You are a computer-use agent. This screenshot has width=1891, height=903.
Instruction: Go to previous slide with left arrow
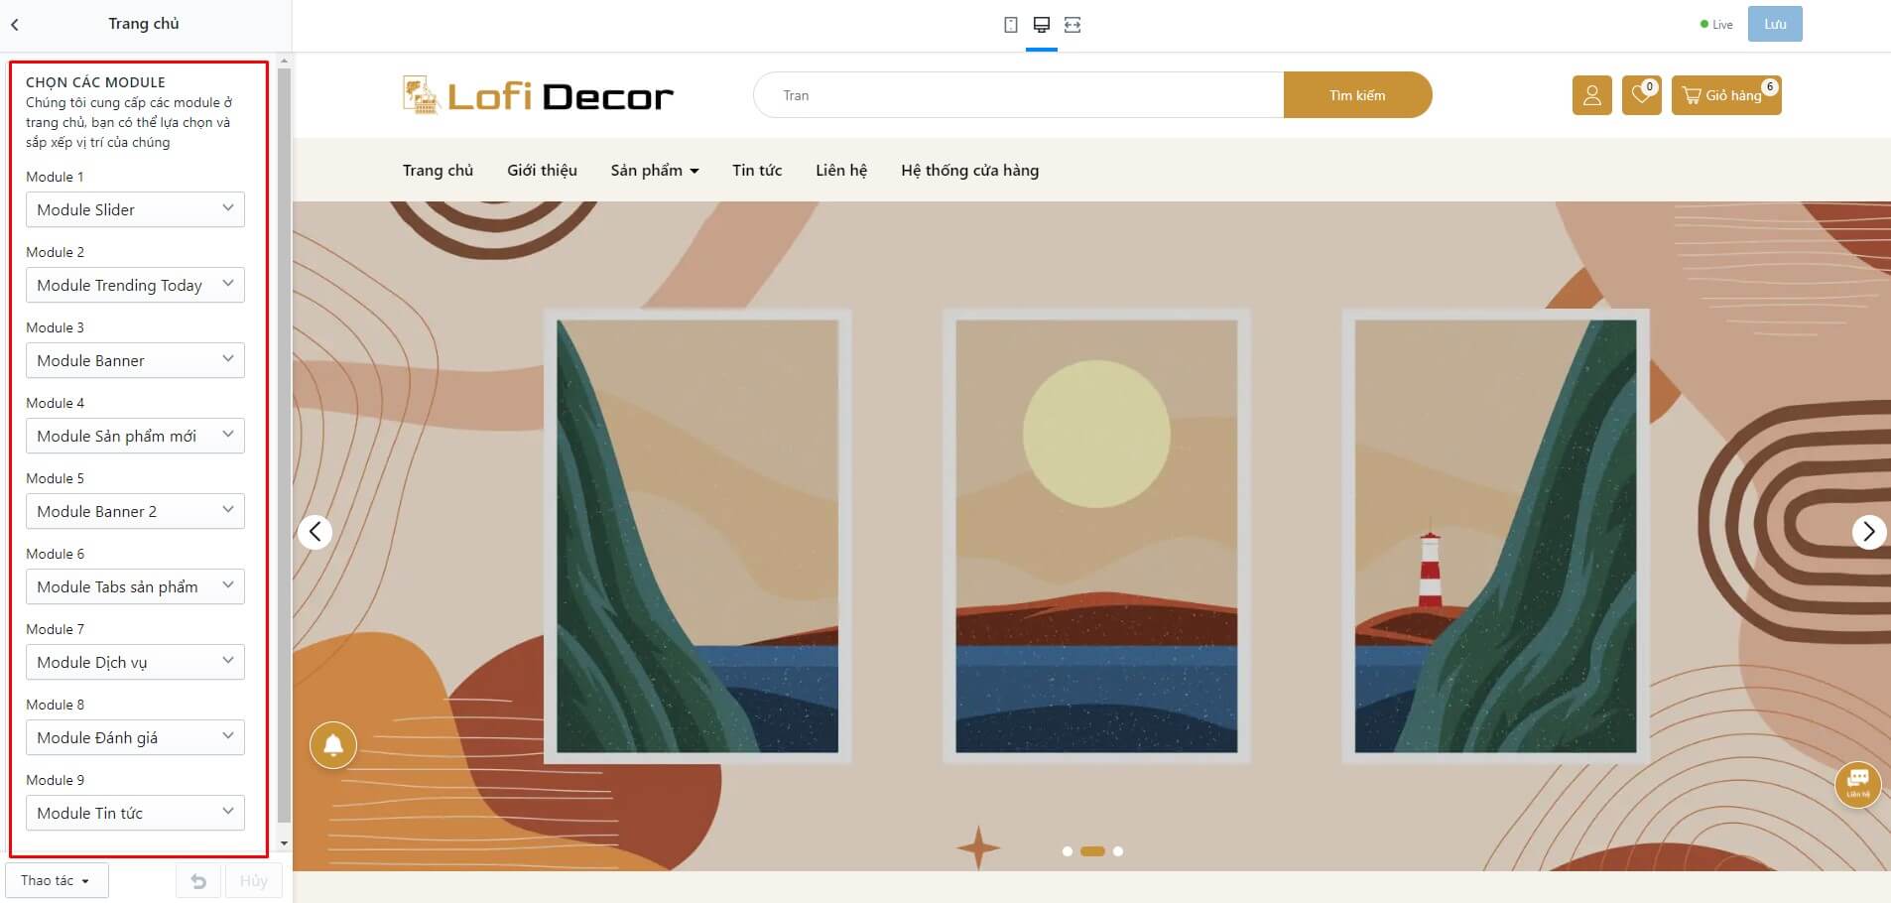pyautogui.click(x=315, y=532)
